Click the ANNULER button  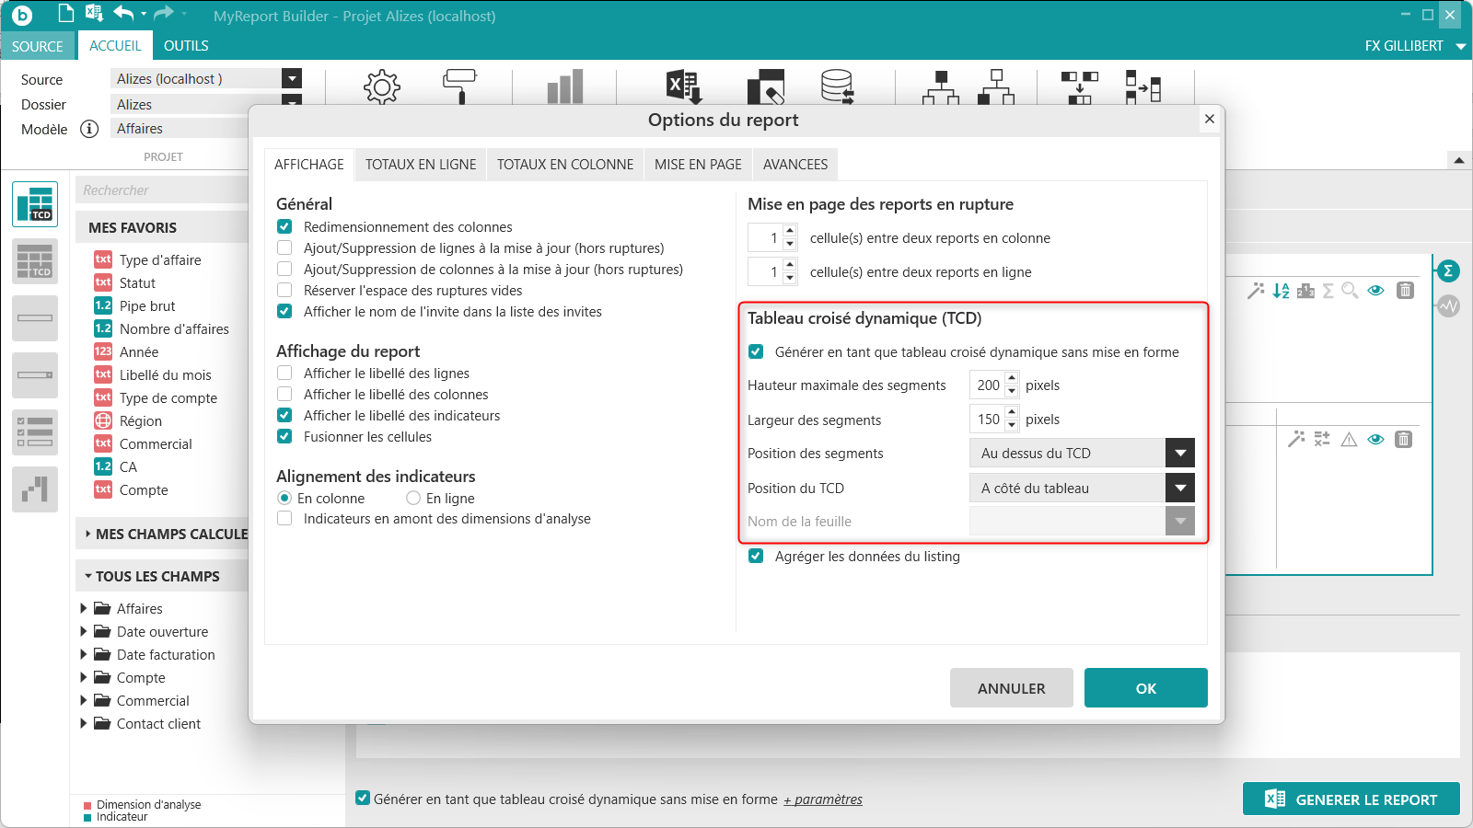[1011, 688]
